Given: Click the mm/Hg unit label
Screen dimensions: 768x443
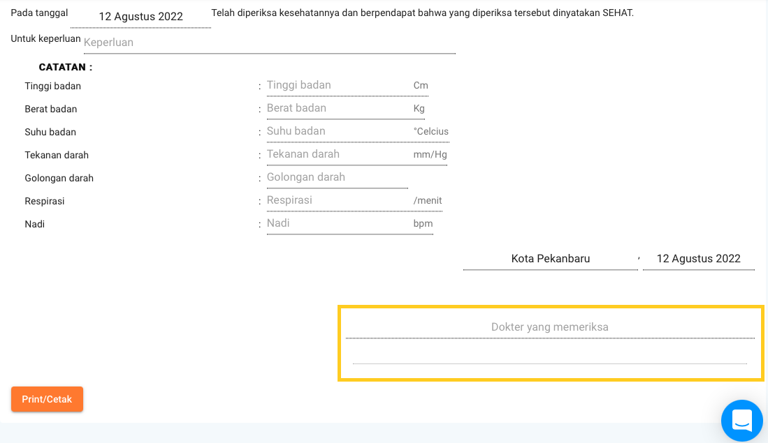Looking at the screenshot, I should 430,154.
